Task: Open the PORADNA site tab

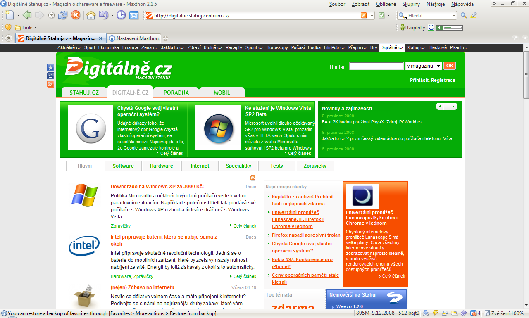Action: point(176,93)
